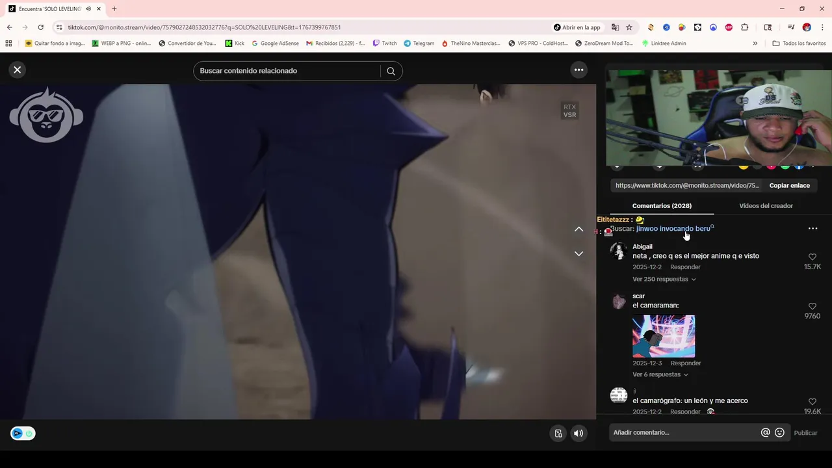Publish the comment with 'Publicar'
Image resolution: width=832 pixels, height=468 pixels.
[x=805, y=433]
